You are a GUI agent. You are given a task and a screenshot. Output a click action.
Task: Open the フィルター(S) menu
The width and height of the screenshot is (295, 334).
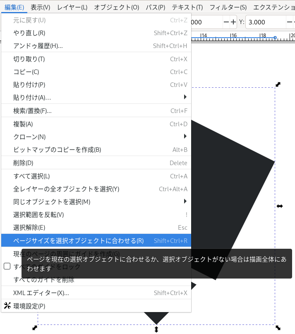pos(228,7)
